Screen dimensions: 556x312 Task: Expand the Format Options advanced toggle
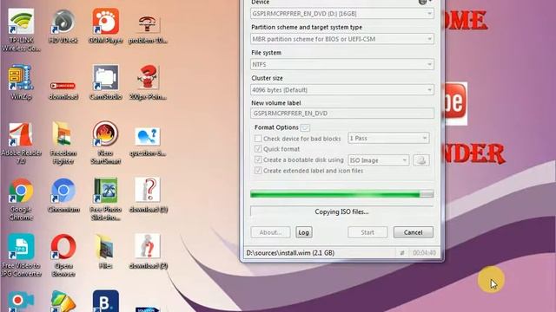pyautogui.click(x=305, y=127)
